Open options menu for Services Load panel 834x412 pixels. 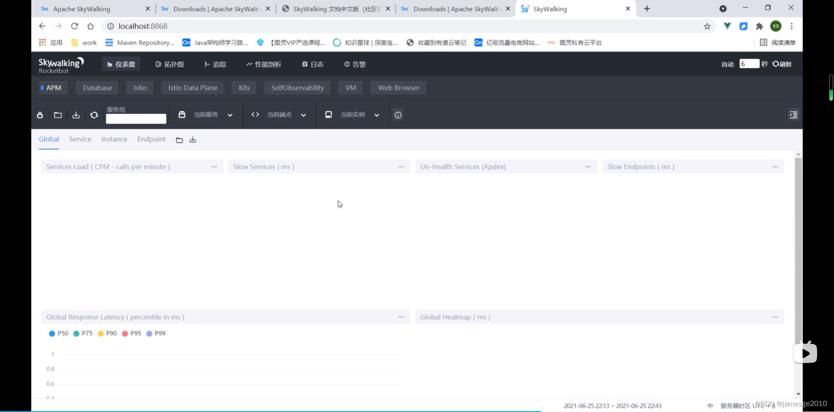(x=214, y=167)
